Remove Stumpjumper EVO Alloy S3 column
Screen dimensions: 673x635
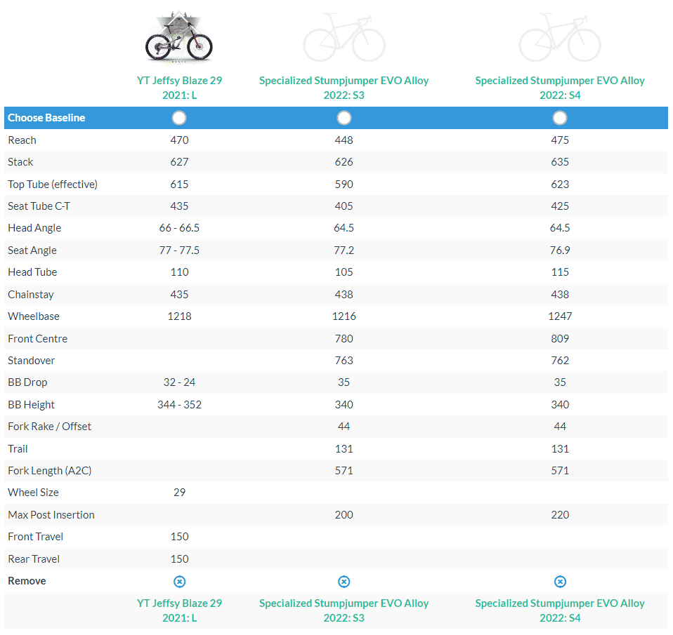point(344,582)
